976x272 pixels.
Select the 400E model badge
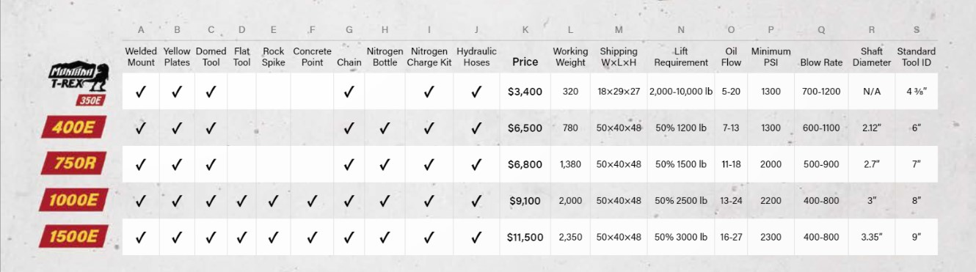[75, 128]
